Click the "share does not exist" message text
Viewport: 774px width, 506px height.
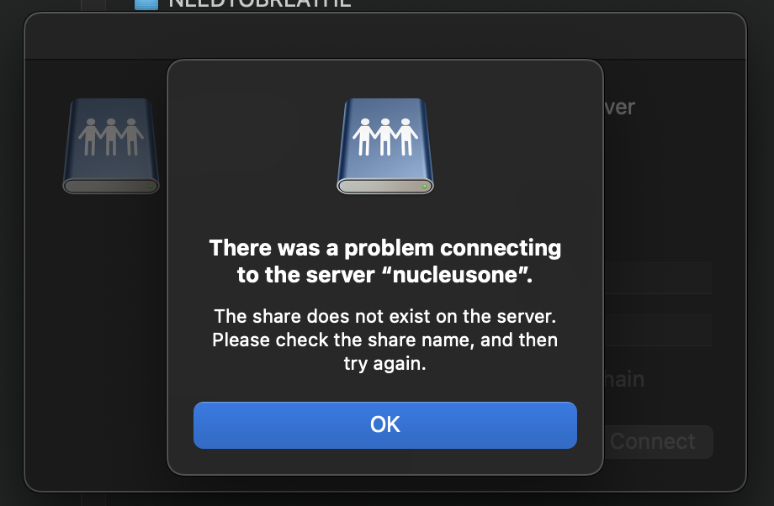pos(385,317)
